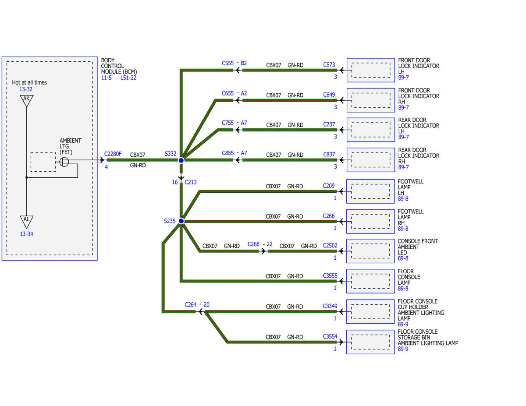Follow the 151-22 BCM reference link
Image resolution: width=526 pixels, height=406 pixels.
pyautogui.click(x=128, y=78)
